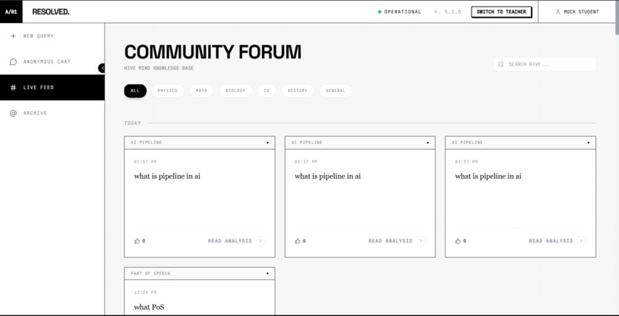The width and height of the screenshot is (619, 316).
Task: Open Read Analysis on the third card
Action: [557, 241]
